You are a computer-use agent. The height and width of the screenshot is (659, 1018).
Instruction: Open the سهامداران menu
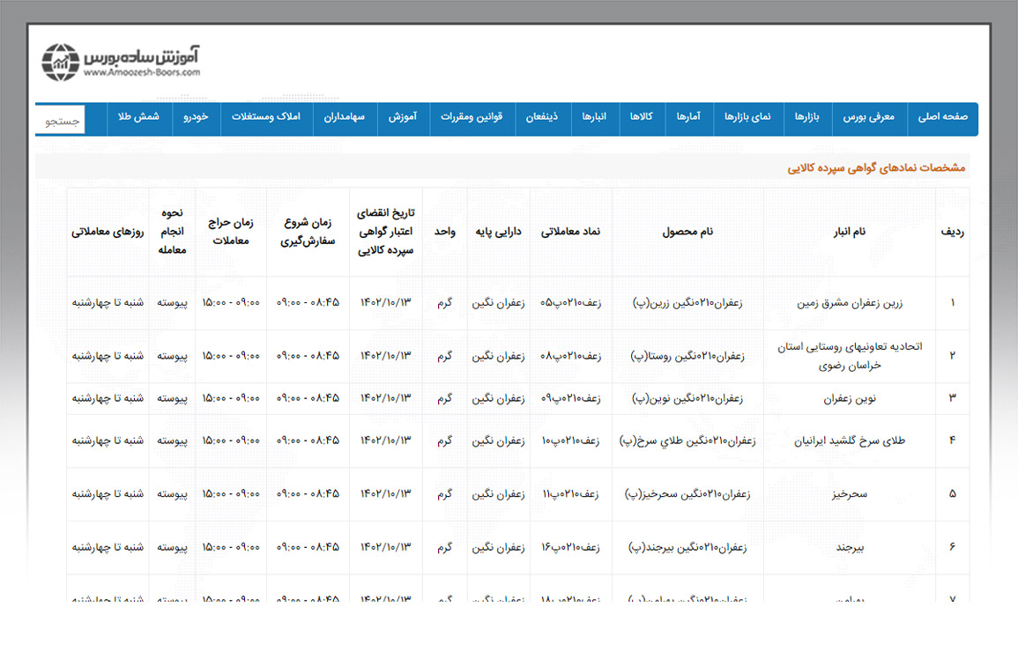345,117
